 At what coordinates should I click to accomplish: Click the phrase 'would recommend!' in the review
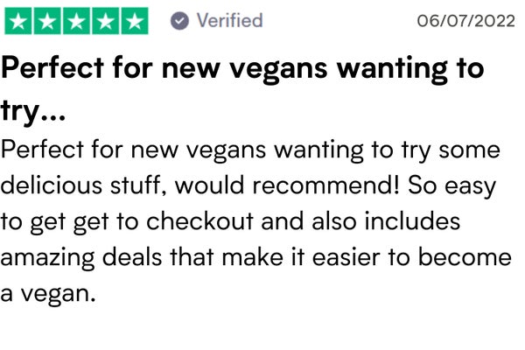tap(287, 185)
